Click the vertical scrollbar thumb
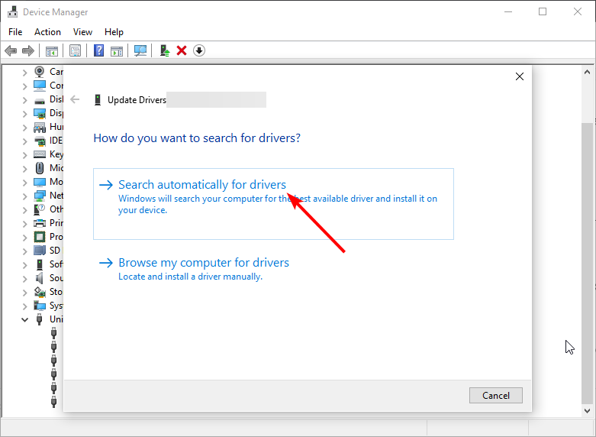Image resolution: width=596 pixels, height=437 pixels. coord(587,263)
